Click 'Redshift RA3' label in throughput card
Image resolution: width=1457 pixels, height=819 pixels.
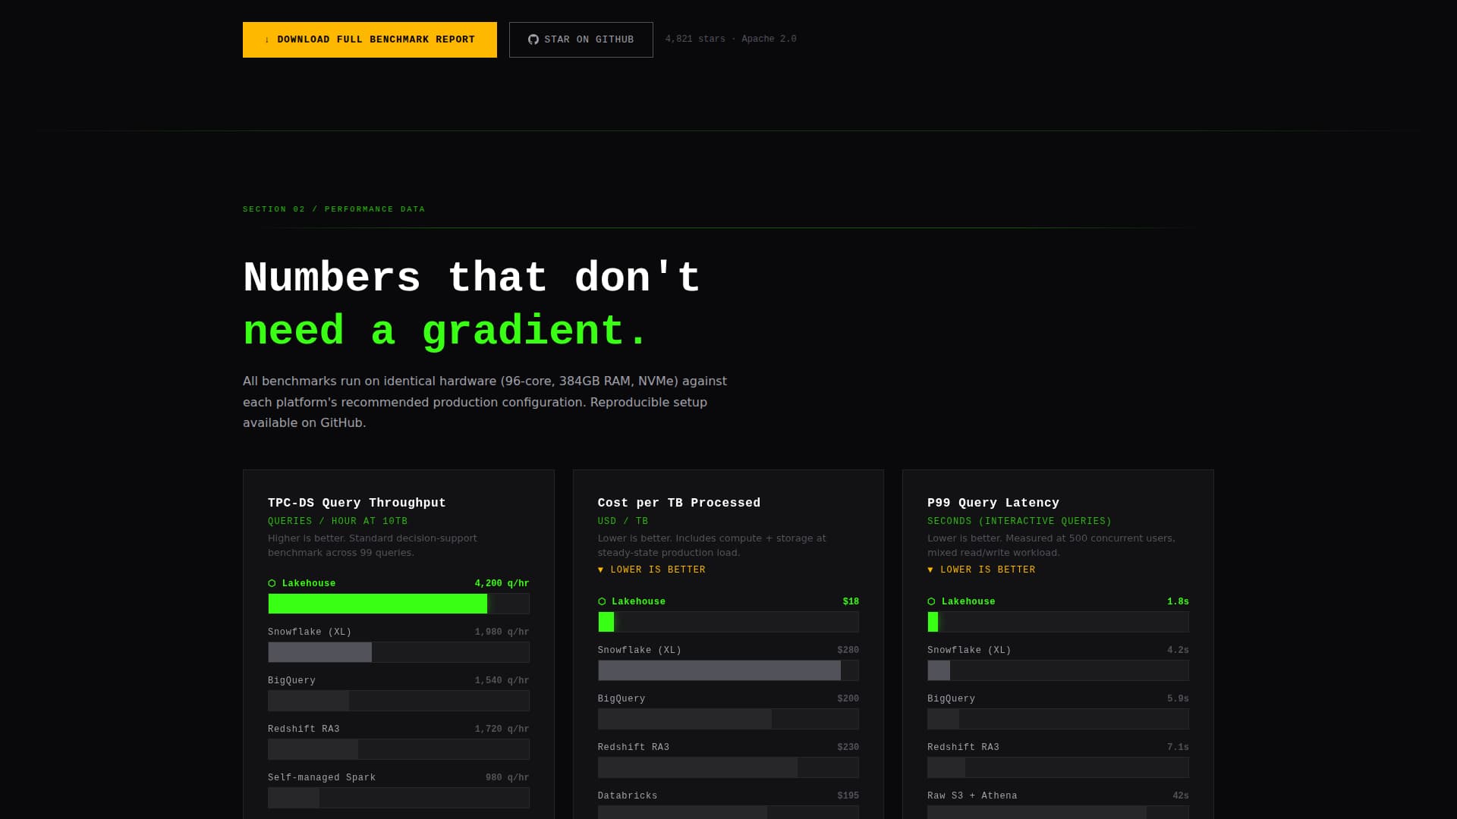point(304,729)
